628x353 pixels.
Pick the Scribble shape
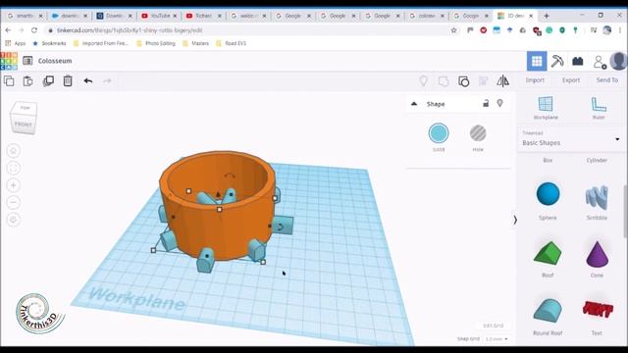597,197
